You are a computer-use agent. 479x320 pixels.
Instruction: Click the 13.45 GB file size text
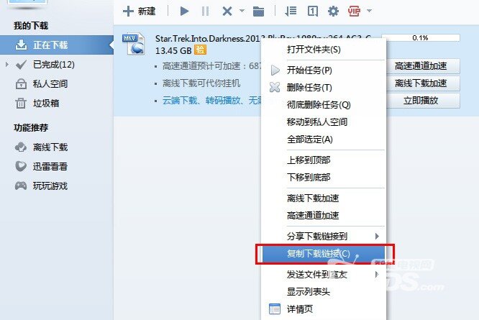[173, 50]
